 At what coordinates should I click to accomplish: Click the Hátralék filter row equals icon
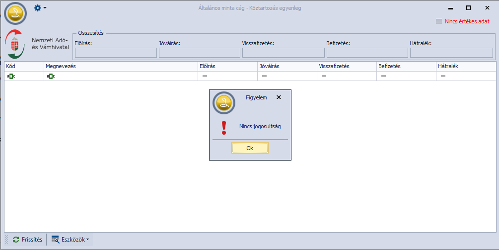[443, 76]
